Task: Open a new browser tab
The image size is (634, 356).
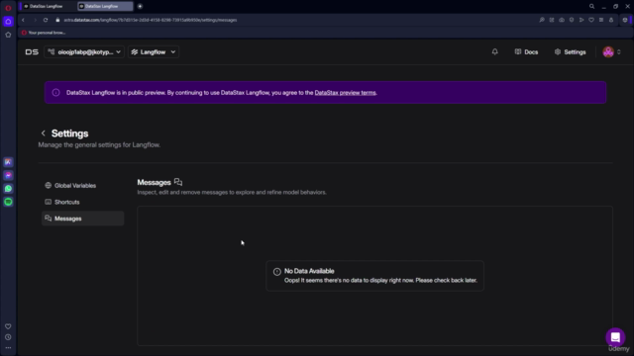Action: 140,6
